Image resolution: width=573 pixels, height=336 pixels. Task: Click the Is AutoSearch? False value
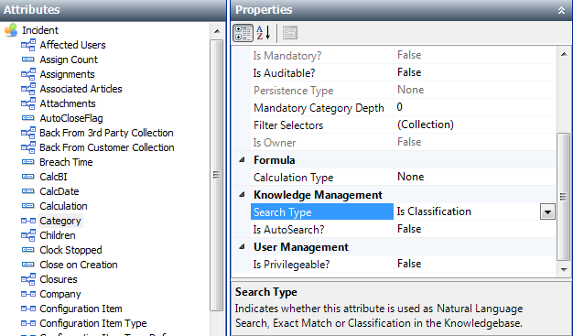tap(409, 229)
